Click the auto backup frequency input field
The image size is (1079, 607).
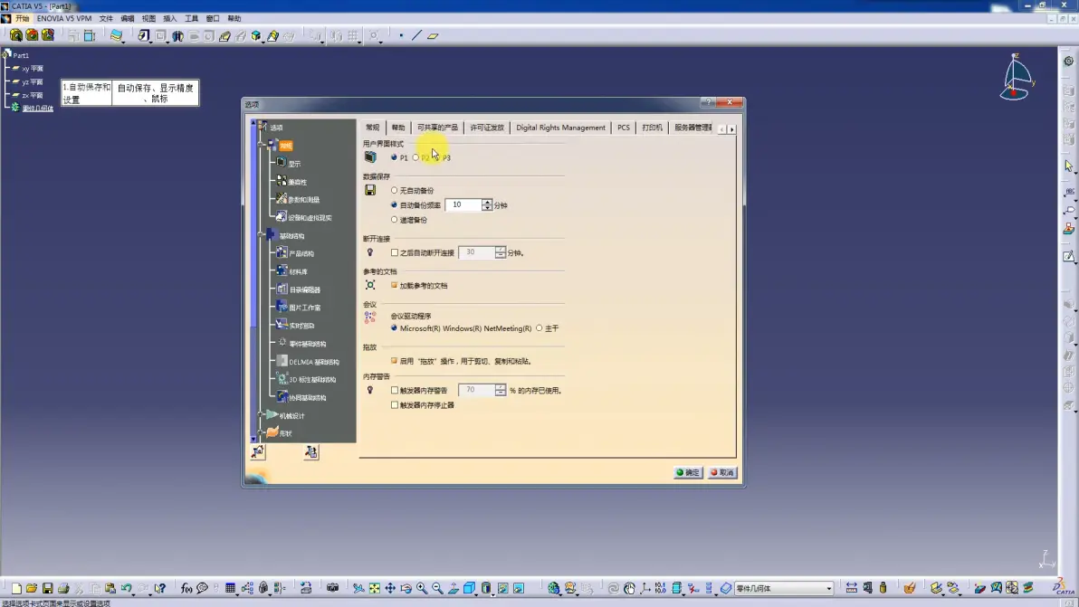click(x=463, y=204)
